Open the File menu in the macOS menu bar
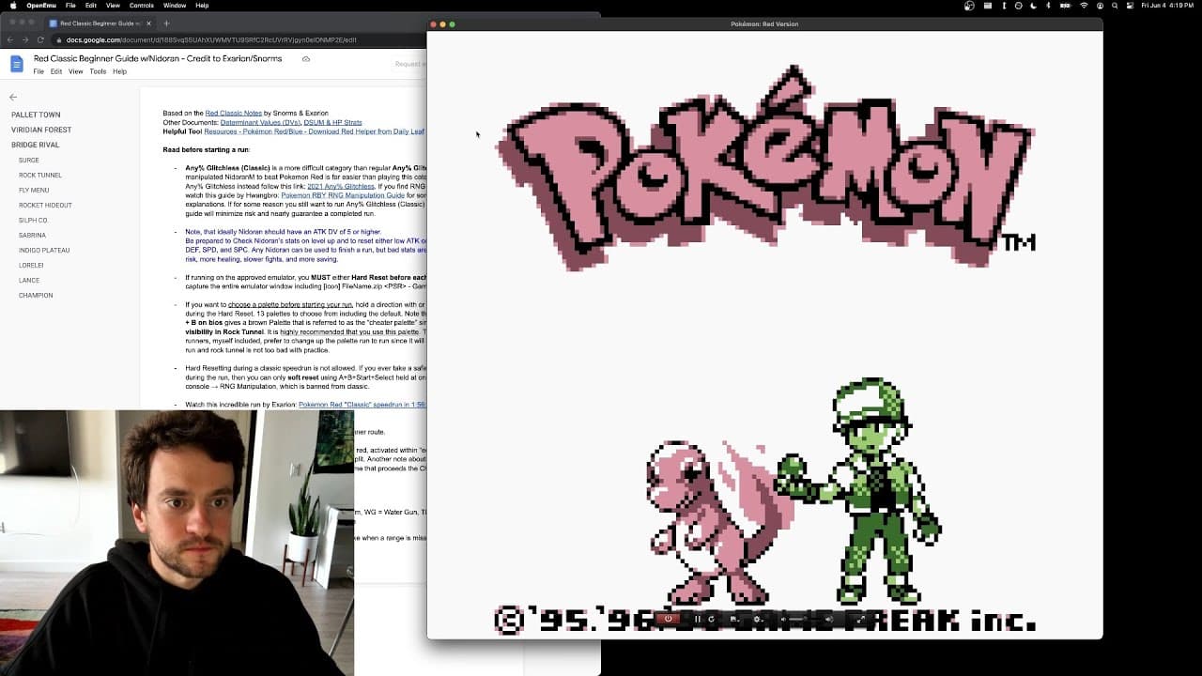This screenshot has width=1202, height=676. 70,6
